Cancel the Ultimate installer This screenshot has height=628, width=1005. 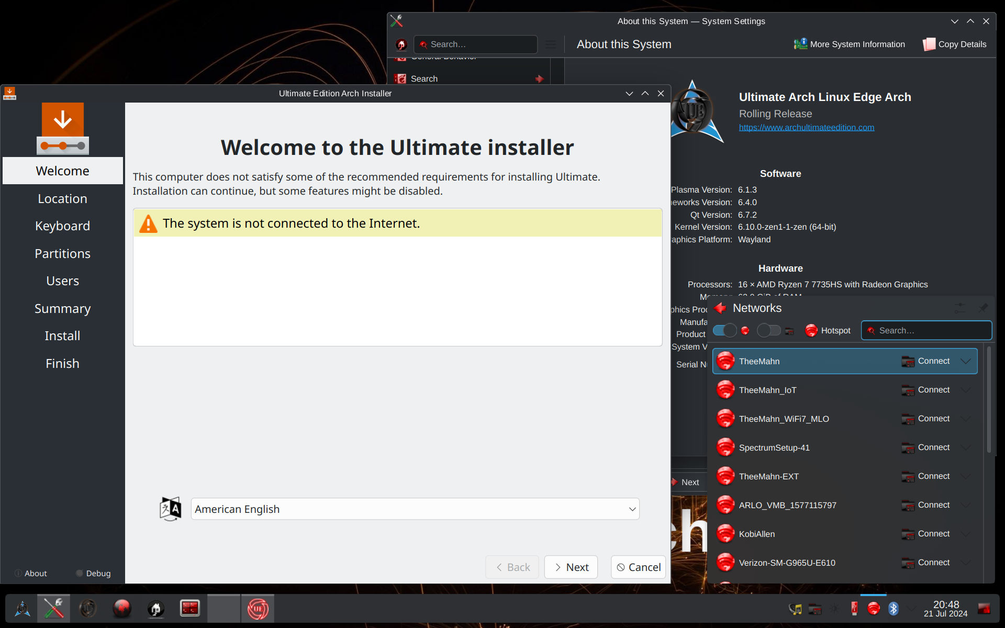639,567
